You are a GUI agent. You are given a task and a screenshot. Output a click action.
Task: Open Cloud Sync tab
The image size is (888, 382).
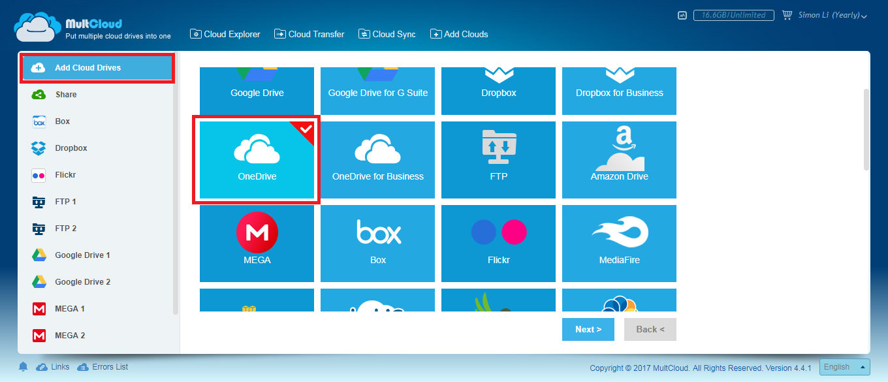(387, 34)
